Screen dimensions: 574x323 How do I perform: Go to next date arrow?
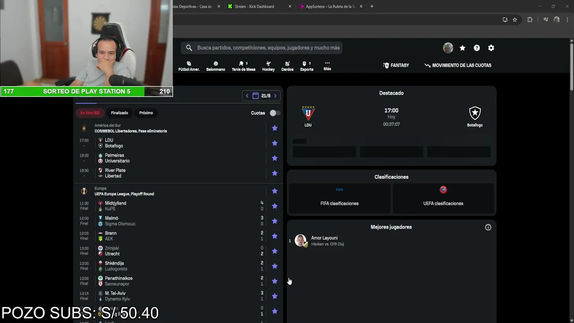click(x=275, y=96)
